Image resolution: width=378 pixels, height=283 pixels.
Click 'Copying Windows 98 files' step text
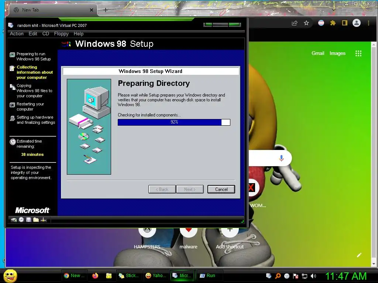click(34, 91)
